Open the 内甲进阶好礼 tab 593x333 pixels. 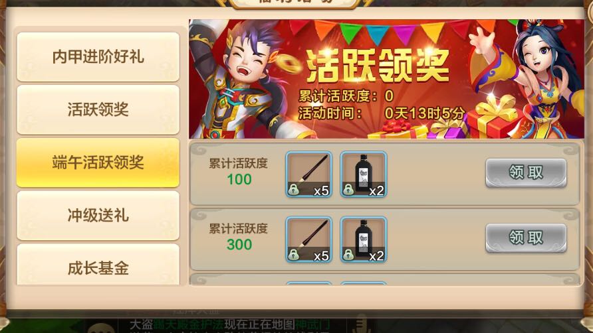[98, 56]
